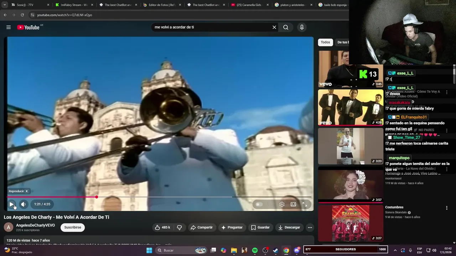Open Spotify from the taskbar
Image resolution: width=456 pixels, height=256 pixels.
point(255,250)
